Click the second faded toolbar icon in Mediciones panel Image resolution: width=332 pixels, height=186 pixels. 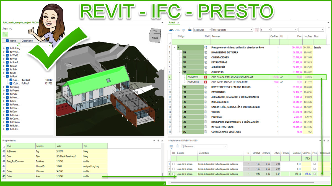(x=177, y=146)
